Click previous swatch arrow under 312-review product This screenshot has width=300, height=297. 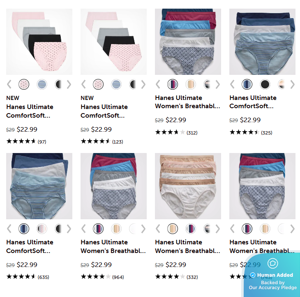[x=158, y=84]
